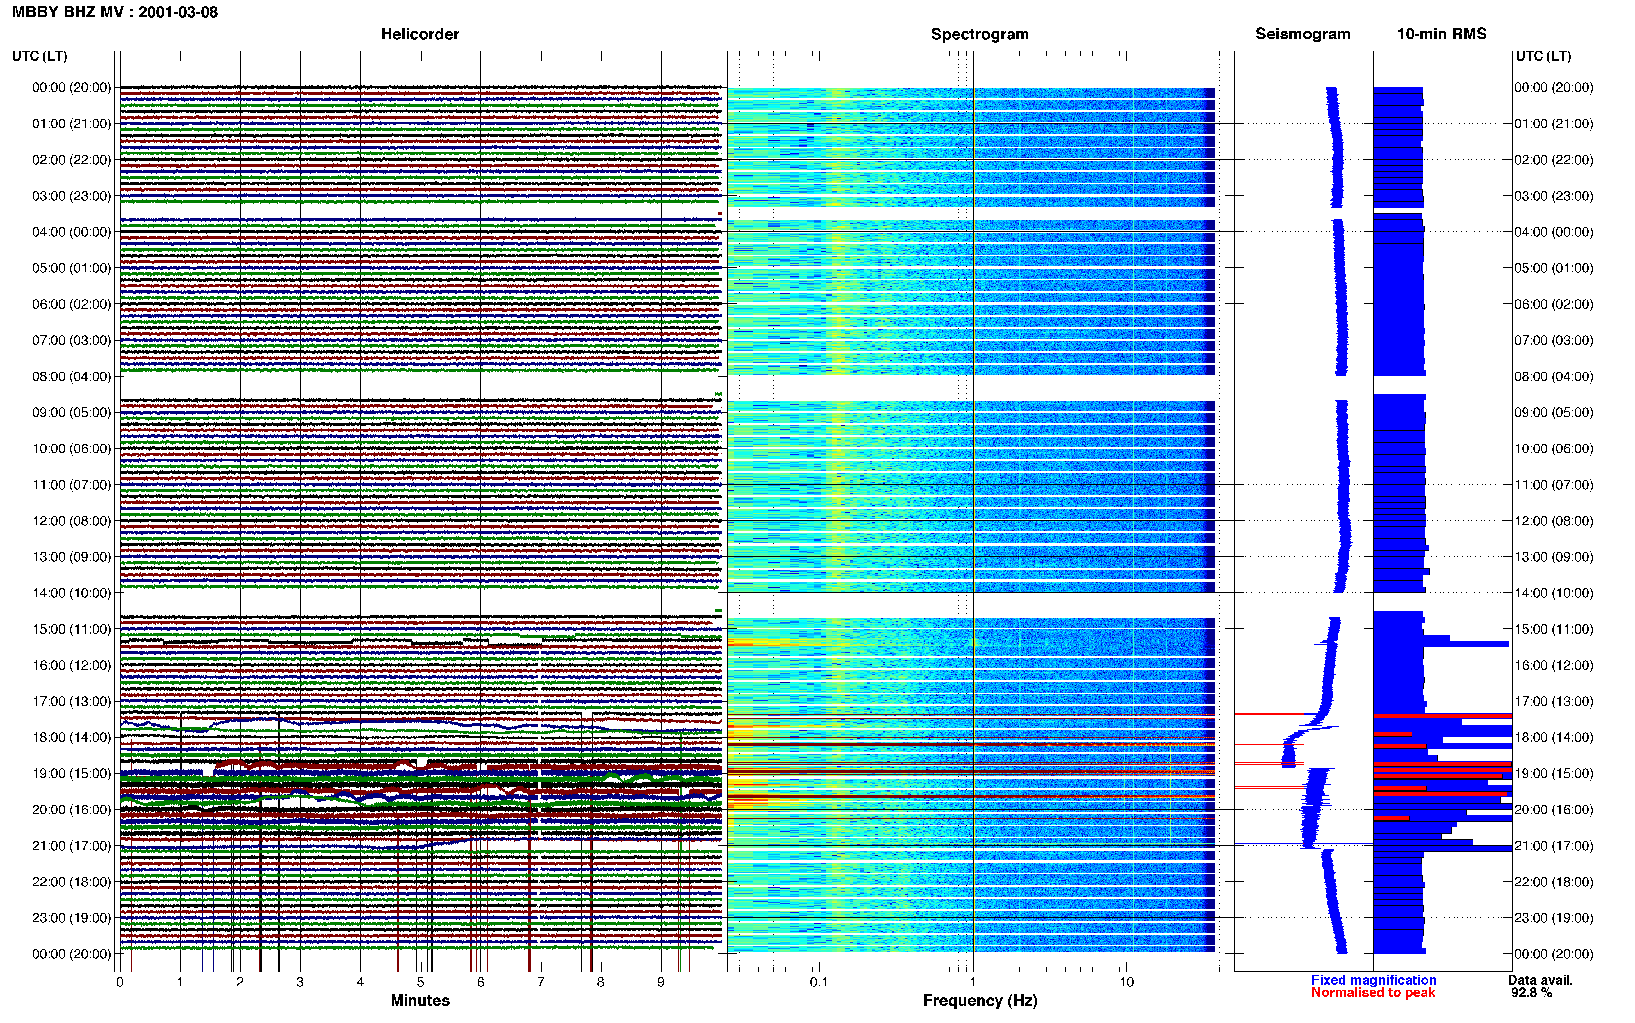This screenshot has height=1023, width=1635.
Task: Select the "Spectrogram" panel heading
Action: 980,34
